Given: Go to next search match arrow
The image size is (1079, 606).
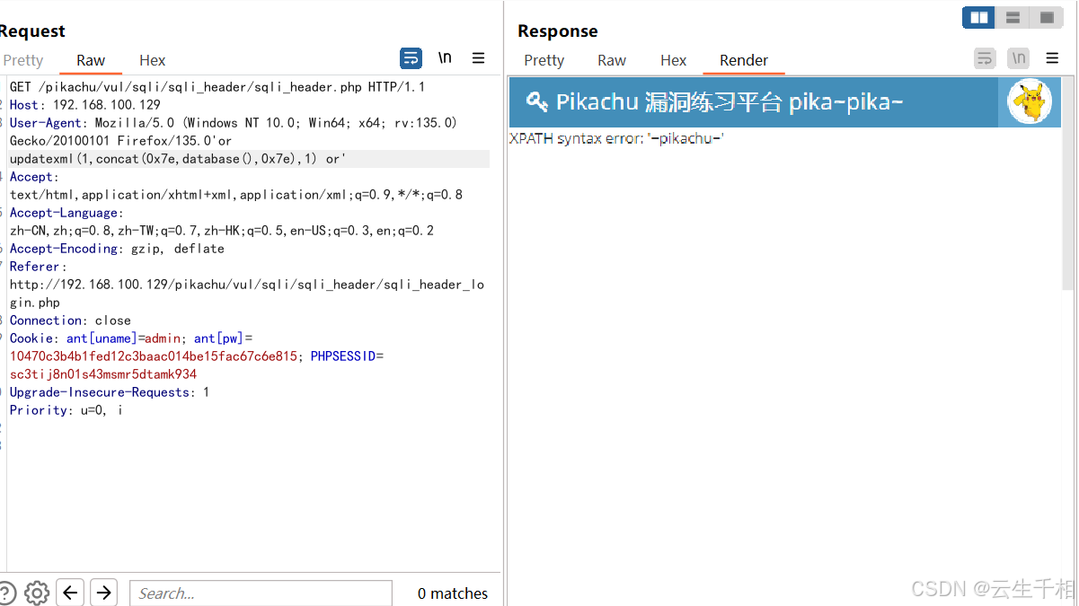Looking at the screenshot, I should (104, 593).
